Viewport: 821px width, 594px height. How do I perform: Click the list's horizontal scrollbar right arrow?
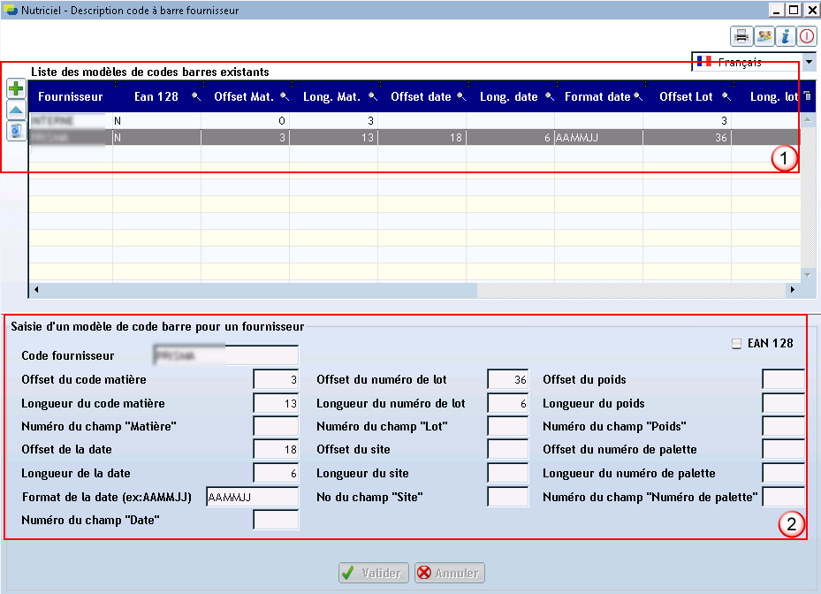coord(793,290)
